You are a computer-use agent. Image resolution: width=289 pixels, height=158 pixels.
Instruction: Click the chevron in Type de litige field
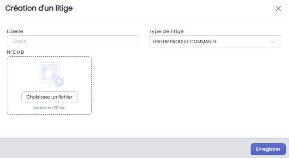[273, 42]
